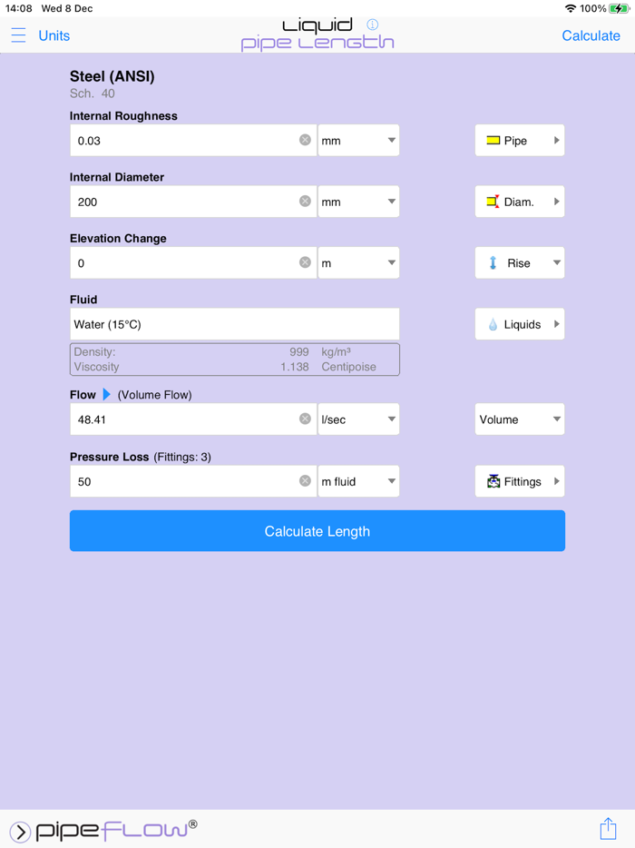635x848 pixels.
Task: Open the Volume flow type dropdown
Action: [520, 419]
